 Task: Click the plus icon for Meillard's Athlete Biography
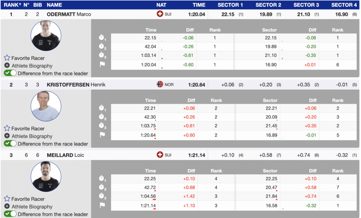click(7, 206)
